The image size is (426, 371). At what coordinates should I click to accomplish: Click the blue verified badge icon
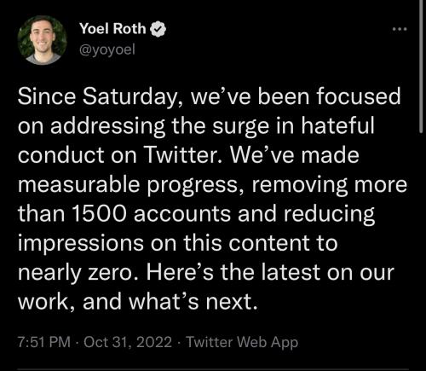[158, 29]
